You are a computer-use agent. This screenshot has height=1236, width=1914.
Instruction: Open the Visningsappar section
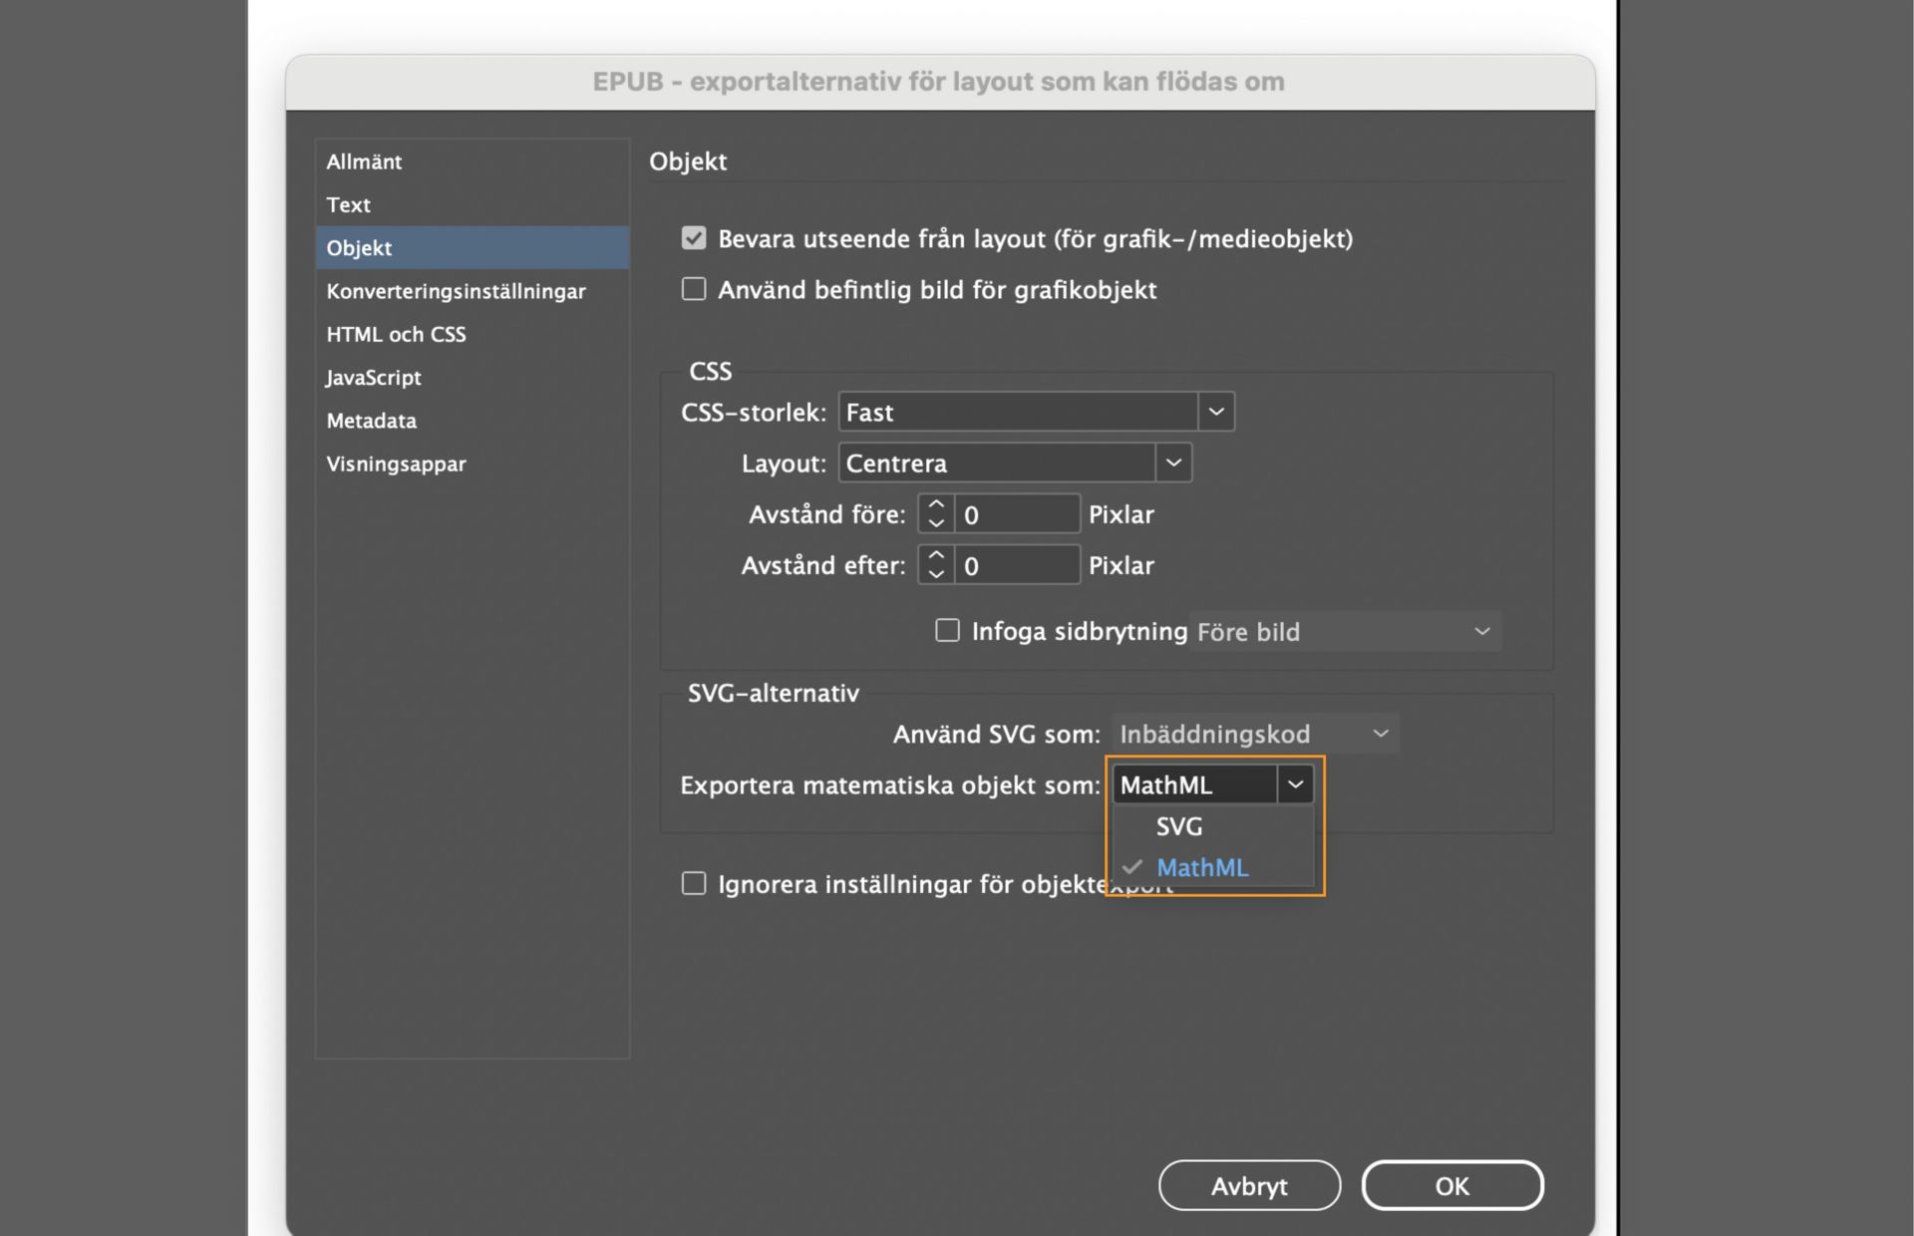point(395,463)
